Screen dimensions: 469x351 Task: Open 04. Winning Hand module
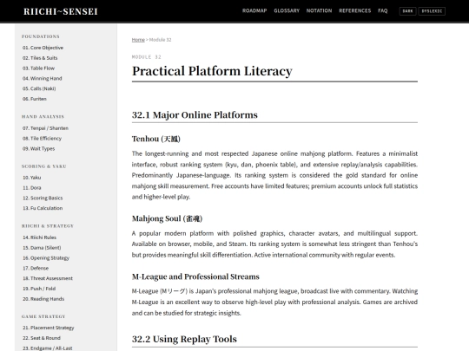click(43, 78)
